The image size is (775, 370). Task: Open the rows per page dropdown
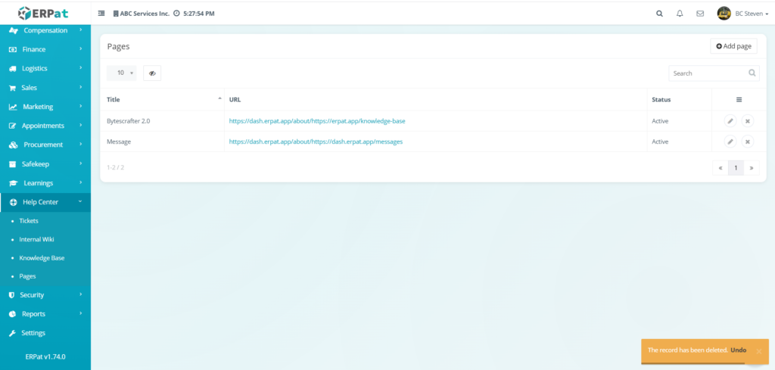[121, 73]
